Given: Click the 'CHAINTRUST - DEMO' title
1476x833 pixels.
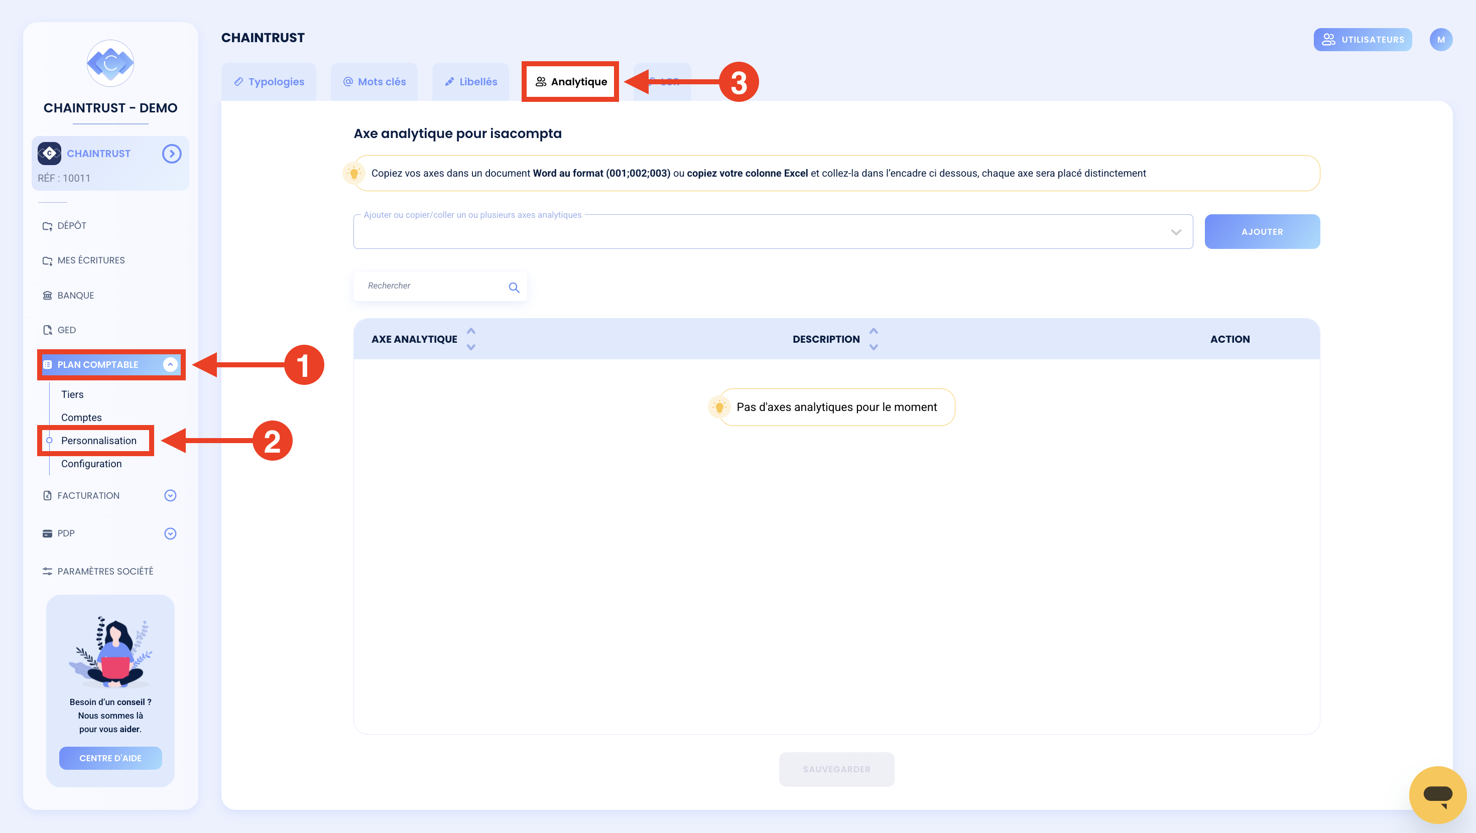Looking at the screenshot, I should [x=110, y=108].
